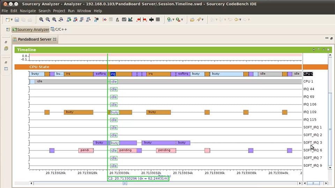Open the Search menu

(44, 11)
